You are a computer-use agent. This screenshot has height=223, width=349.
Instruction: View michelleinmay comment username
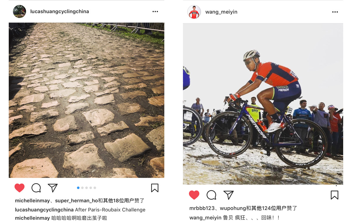coord(33,218)
